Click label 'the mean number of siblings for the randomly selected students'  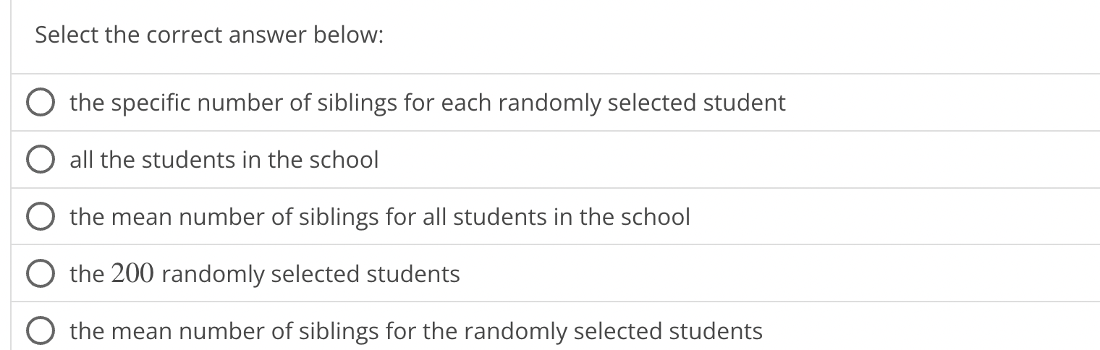click(416, 331)
